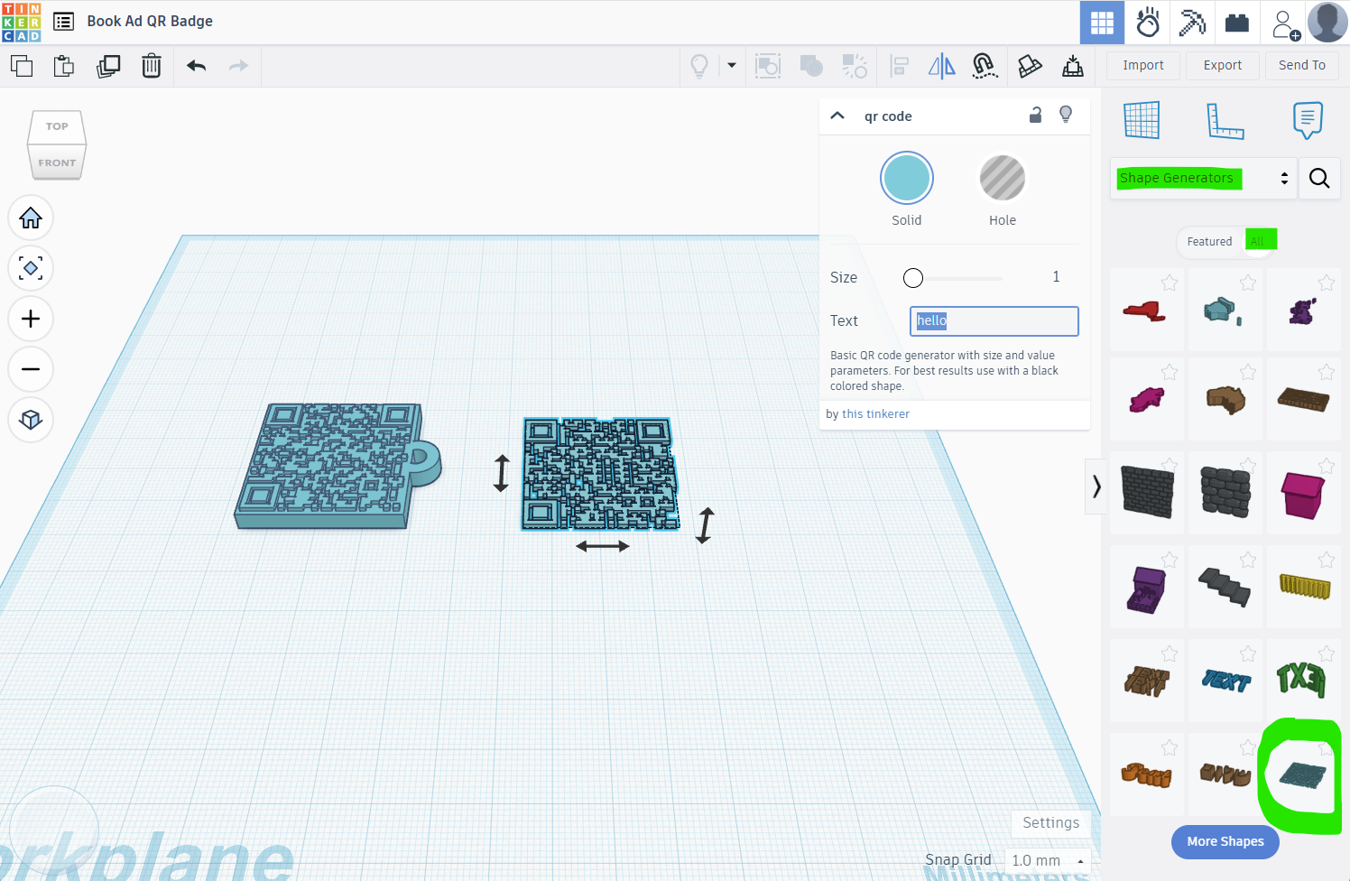
Task: Toggle visibility bulb in qr code panel
Action: (1066, 115)
